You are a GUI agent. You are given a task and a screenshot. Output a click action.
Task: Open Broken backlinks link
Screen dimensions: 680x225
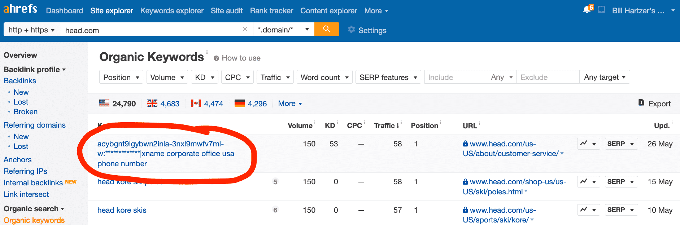tap(26, 112)
